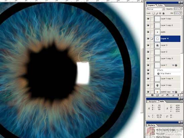Hide the Layer 4 eye icon
The image size is (184, 138).
click(x=148, y=38)
